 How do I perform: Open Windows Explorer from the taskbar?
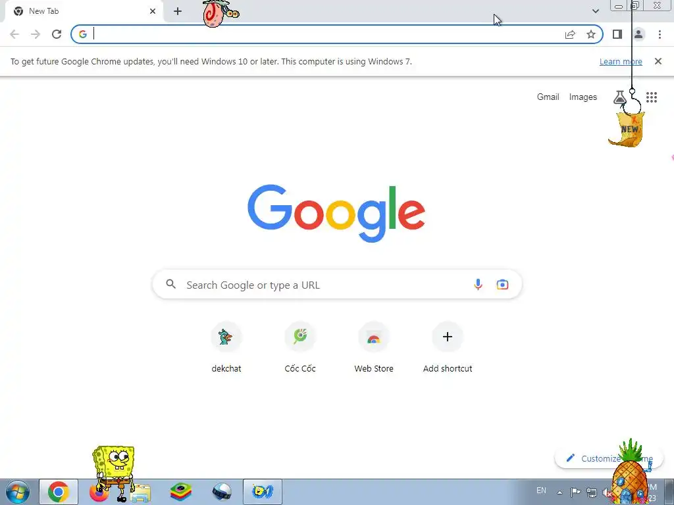click(x=141, y=493)
